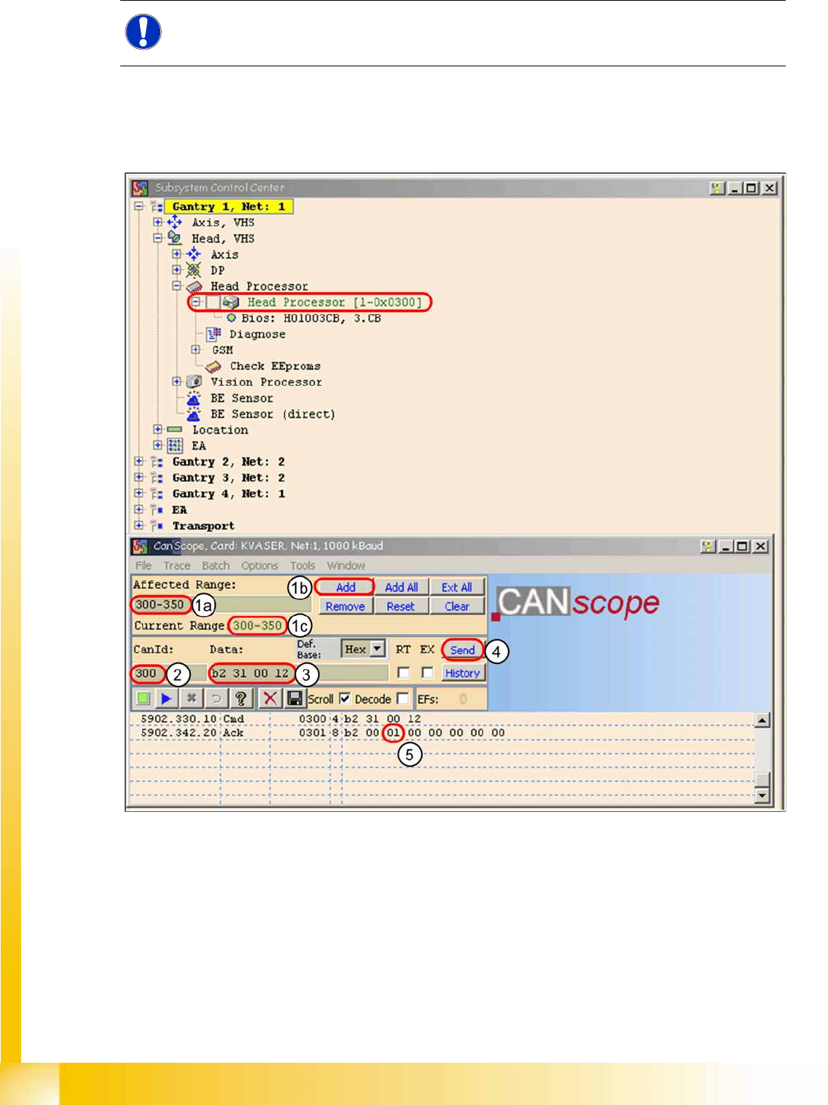Open the File menu
Image resolution: width=828 pixels, height=1105 pixels.
point(144,566)
